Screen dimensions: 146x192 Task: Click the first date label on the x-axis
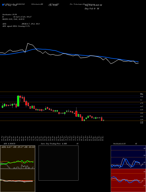point(2,138)
